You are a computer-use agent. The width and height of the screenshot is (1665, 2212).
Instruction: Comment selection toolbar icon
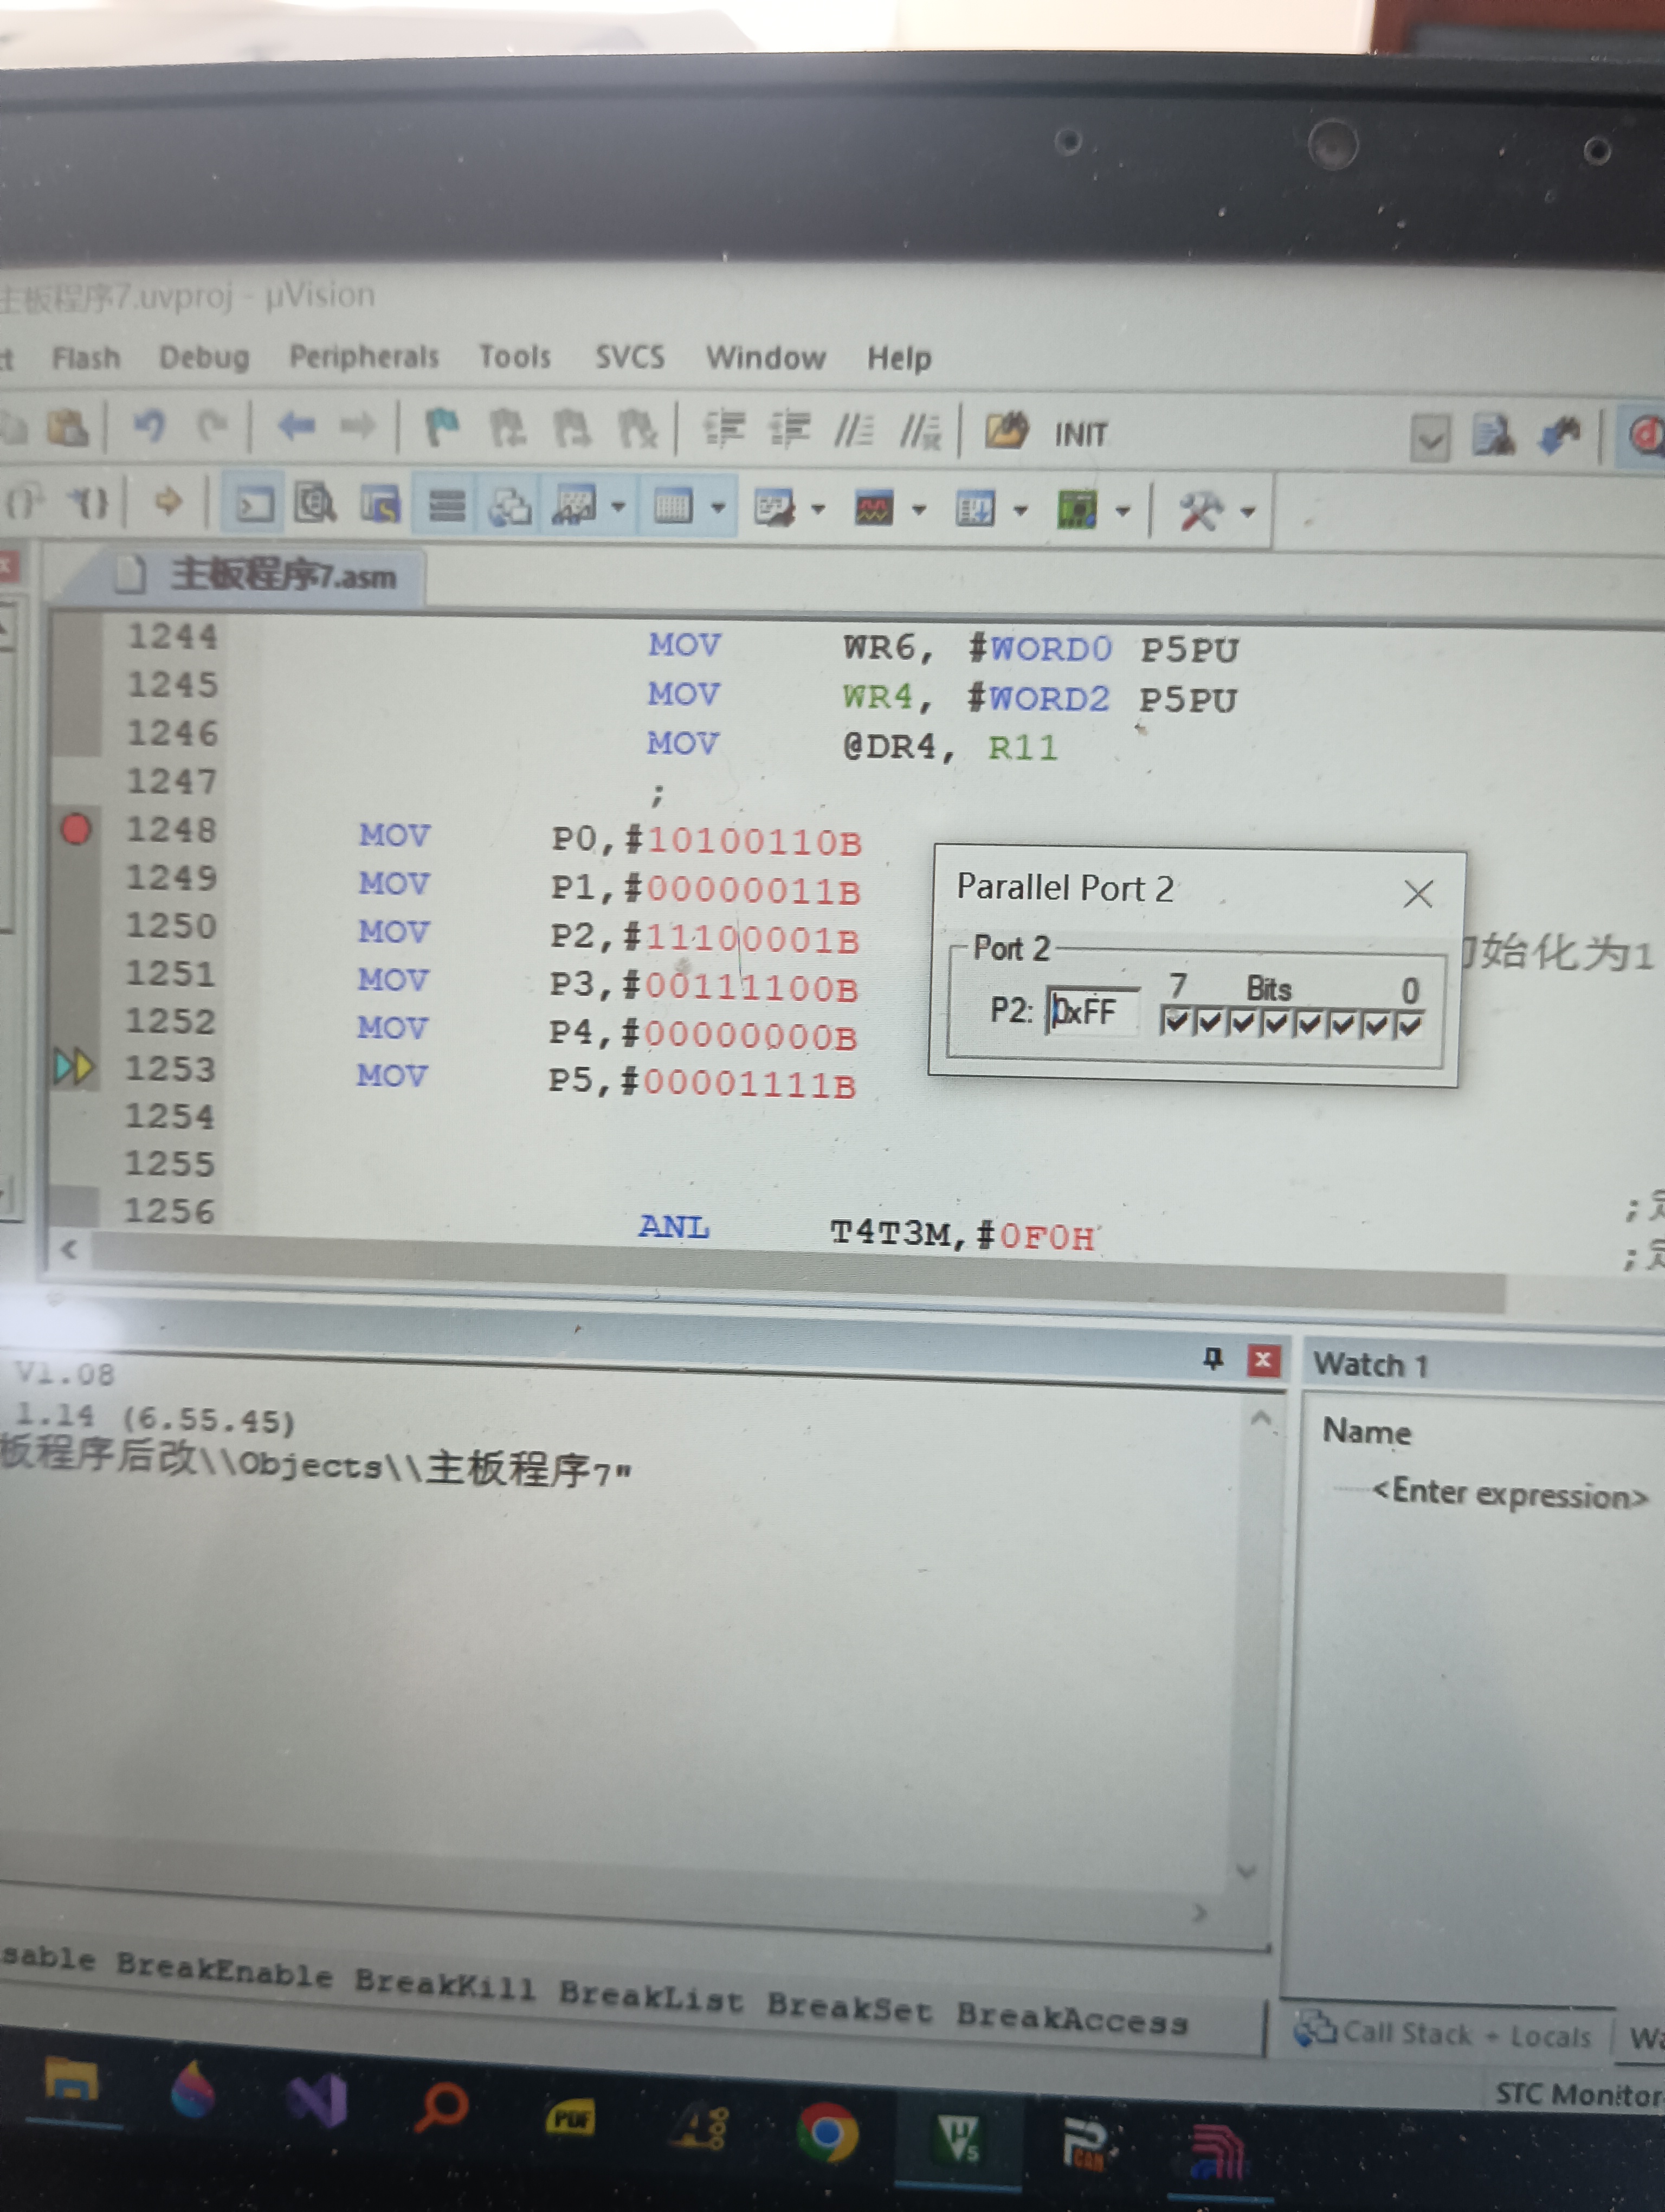pyautogui.click(x=855, y=431)
